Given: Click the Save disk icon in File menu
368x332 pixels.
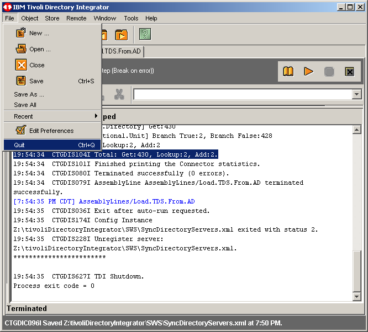Looking at the screenshot, I should [x=21, y=81].
